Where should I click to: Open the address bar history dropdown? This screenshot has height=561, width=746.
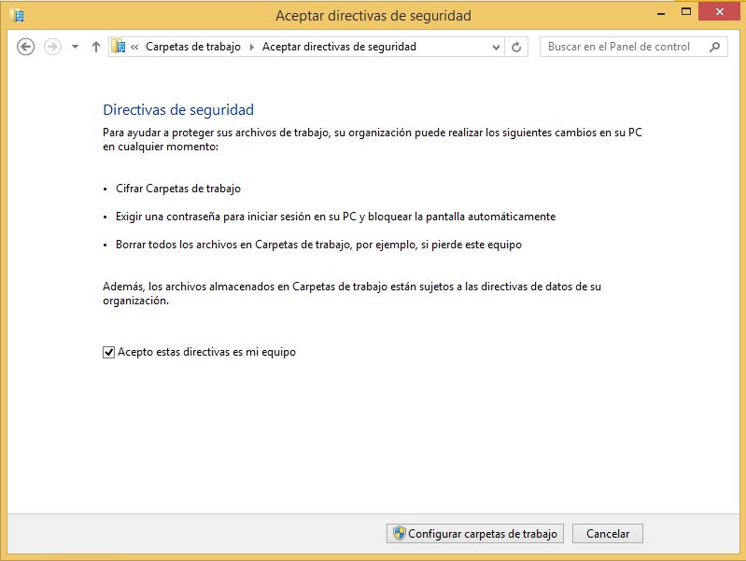pyautogui.click(x=495, y=47)
